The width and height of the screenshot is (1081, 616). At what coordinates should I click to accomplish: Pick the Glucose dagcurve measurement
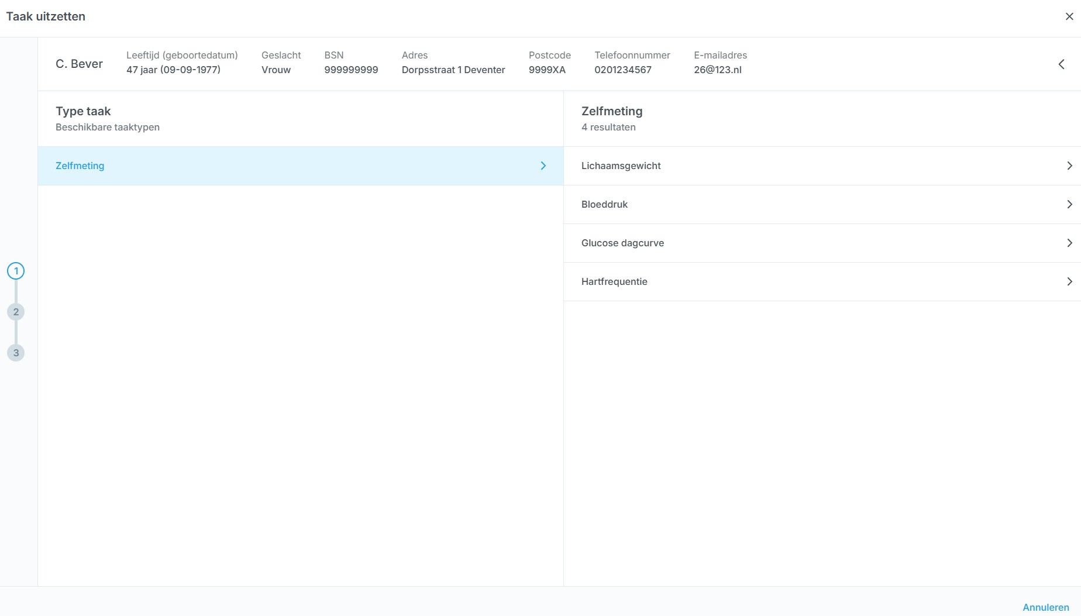pyautogui.click(x=622, y=243)
